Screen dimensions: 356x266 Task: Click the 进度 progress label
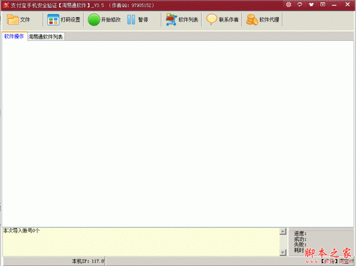[x=300, y=233]
